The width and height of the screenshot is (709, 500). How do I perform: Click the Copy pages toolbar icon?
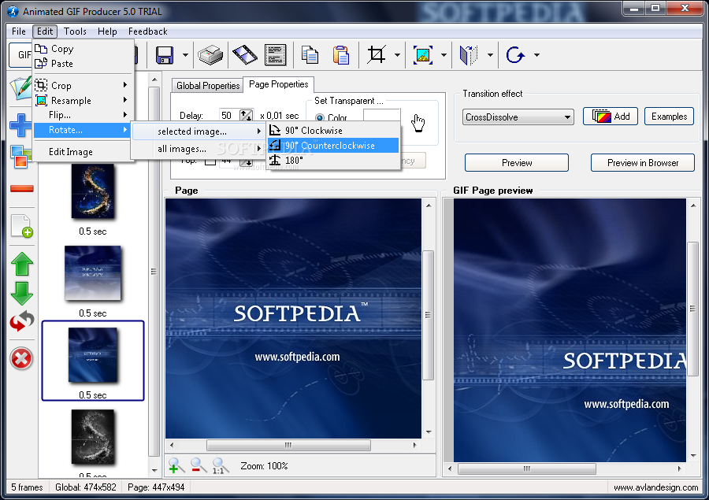[x=310, y=55]
